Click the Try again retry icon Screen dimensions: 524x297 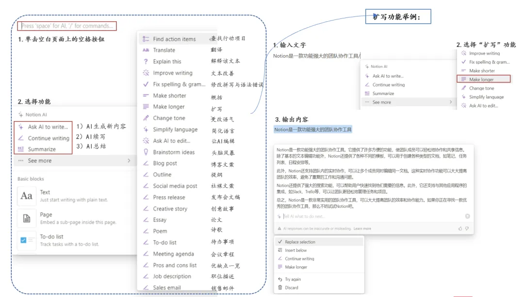click(280, 279)
